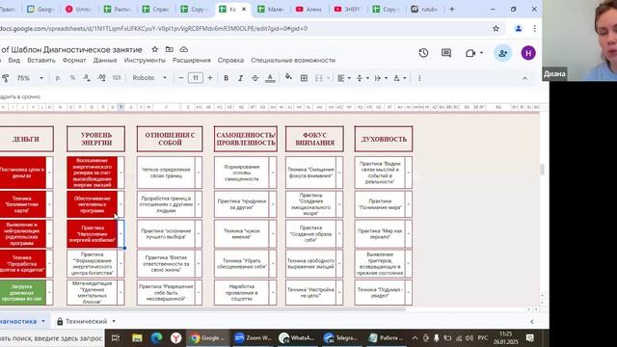Open Telegram from the taskbar

tap(340, 338)
